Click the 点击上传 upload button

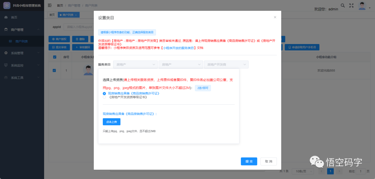coord(111,122)
